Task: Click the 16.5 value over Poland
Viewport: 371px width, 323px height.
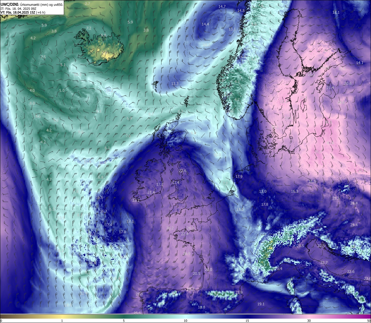Action: coord(312,181)
